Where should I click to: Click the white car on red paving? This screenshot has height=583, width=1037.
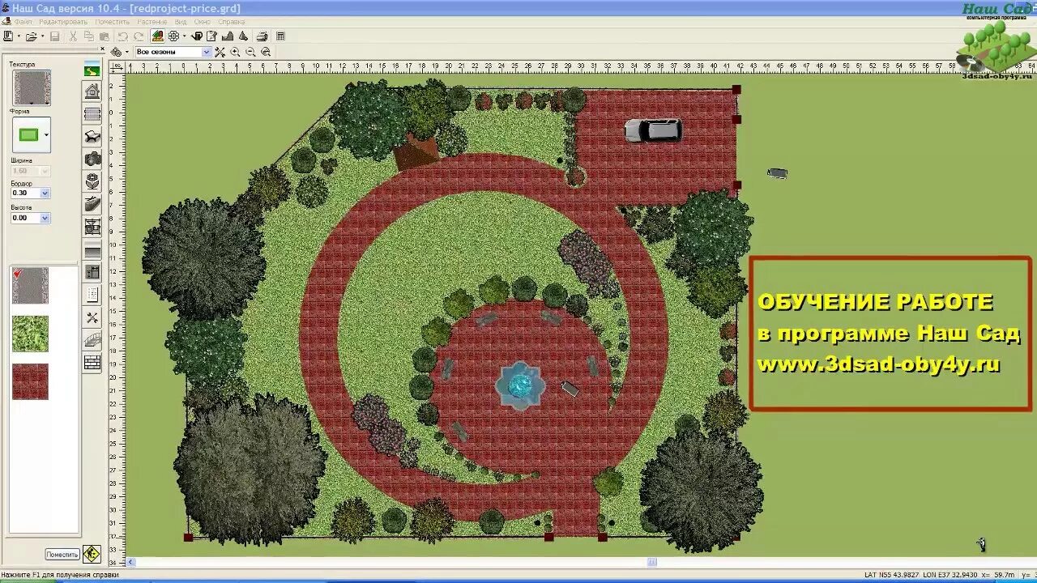pos(653,130)
